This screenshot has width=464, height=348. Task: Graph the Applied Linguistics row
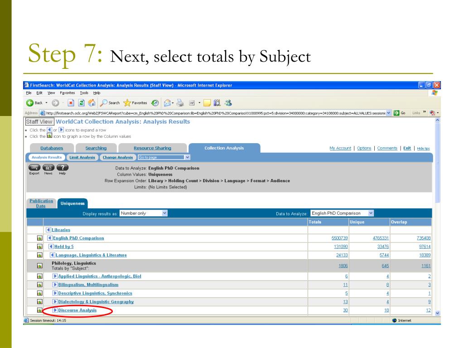(x=40, y=276)
